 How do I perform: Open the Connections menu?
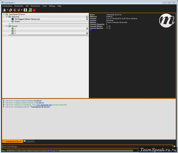7,6
